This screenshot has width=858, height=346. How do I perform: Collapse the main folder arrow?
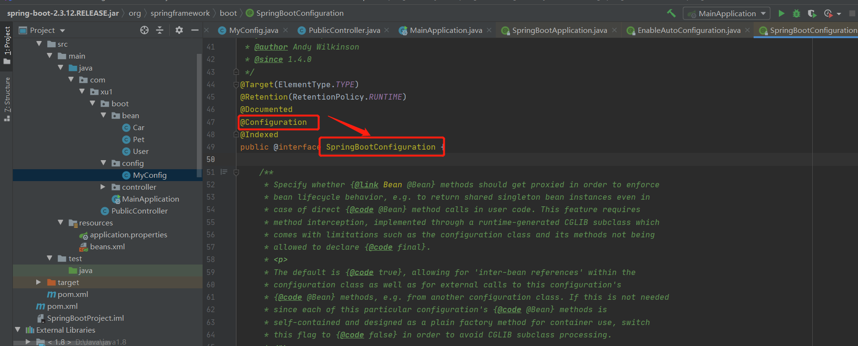pos(50,56)
